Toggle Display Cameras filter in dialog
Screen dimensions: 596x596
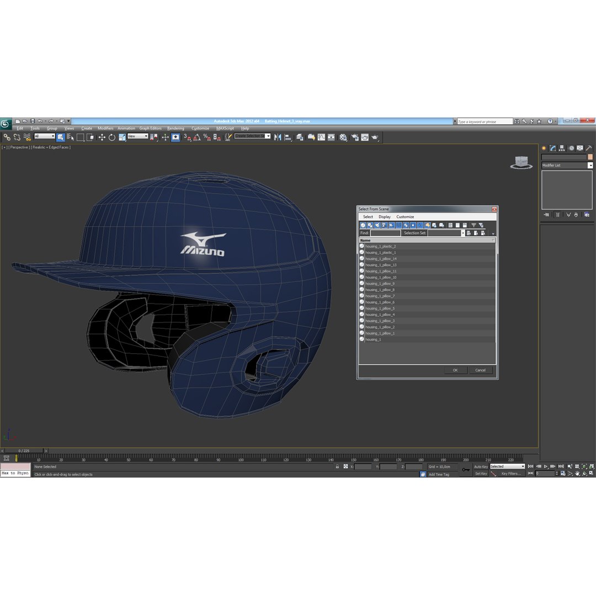click(x=384, y=225)
